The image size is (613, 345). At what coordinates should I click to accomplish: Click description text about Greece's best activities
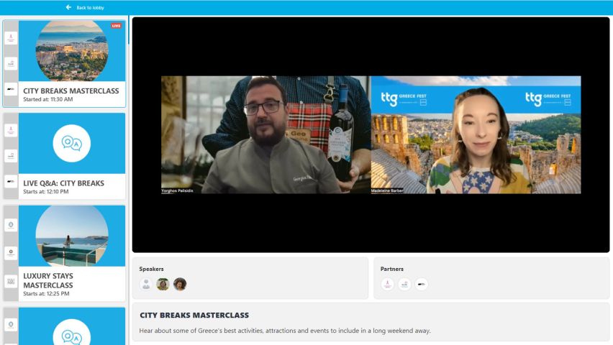pos(285,331)
